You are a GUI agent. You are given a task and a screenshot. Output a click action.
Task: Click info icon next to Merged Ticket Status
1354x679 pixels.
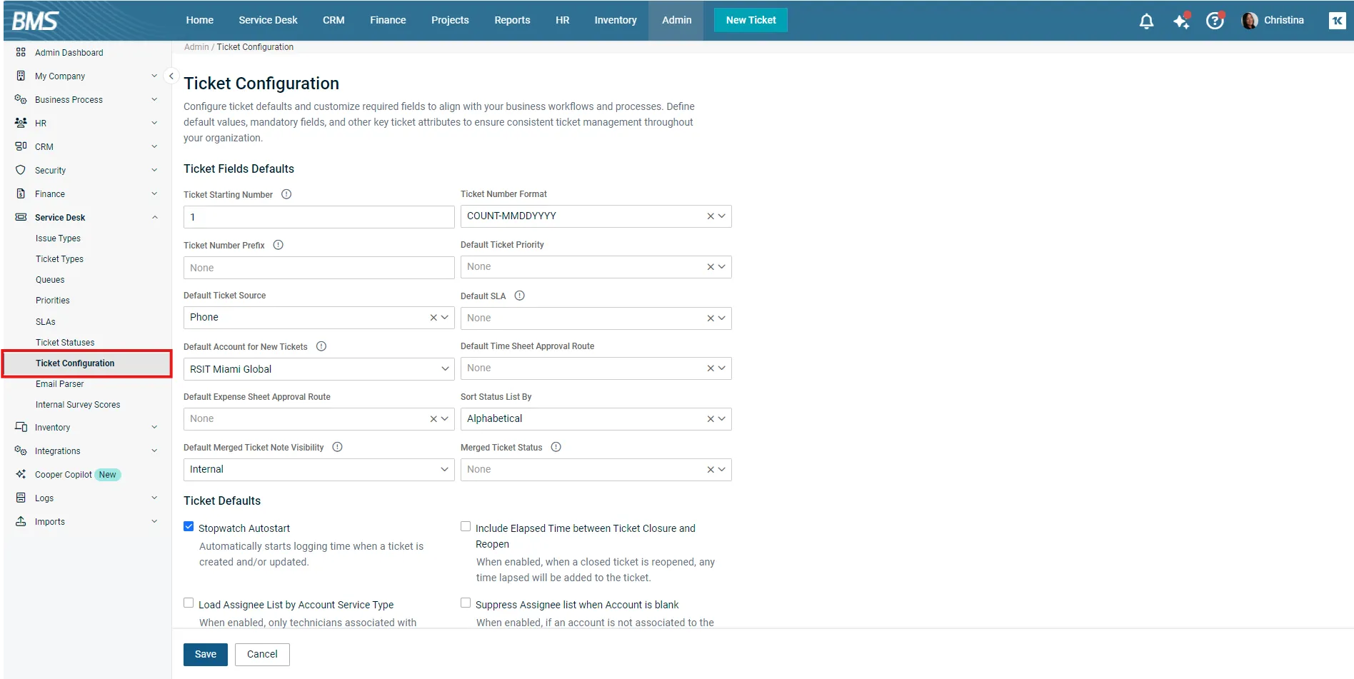pos(556,447)
